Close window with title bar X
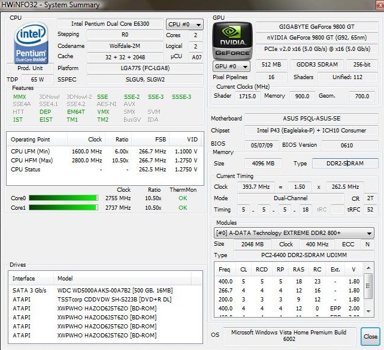This screenshot has width=384, height=350. click(380, 5)
